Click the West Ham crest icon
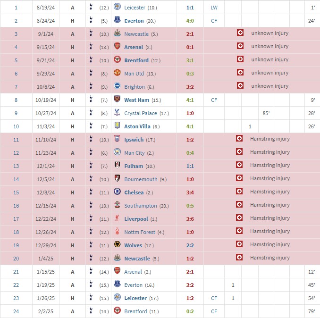The width and height of the screenshot is (320, 318). 118,100
